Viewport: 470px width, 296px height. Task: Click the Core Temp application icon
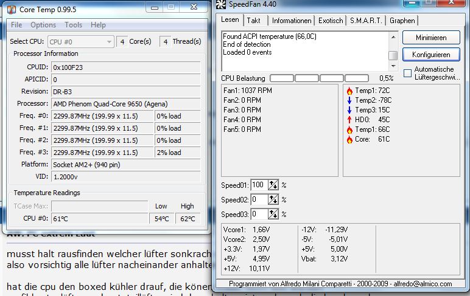click(12, 10)
